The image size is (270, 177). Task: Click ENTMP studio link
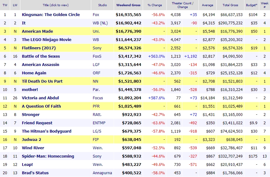click(x=99, y=123)
